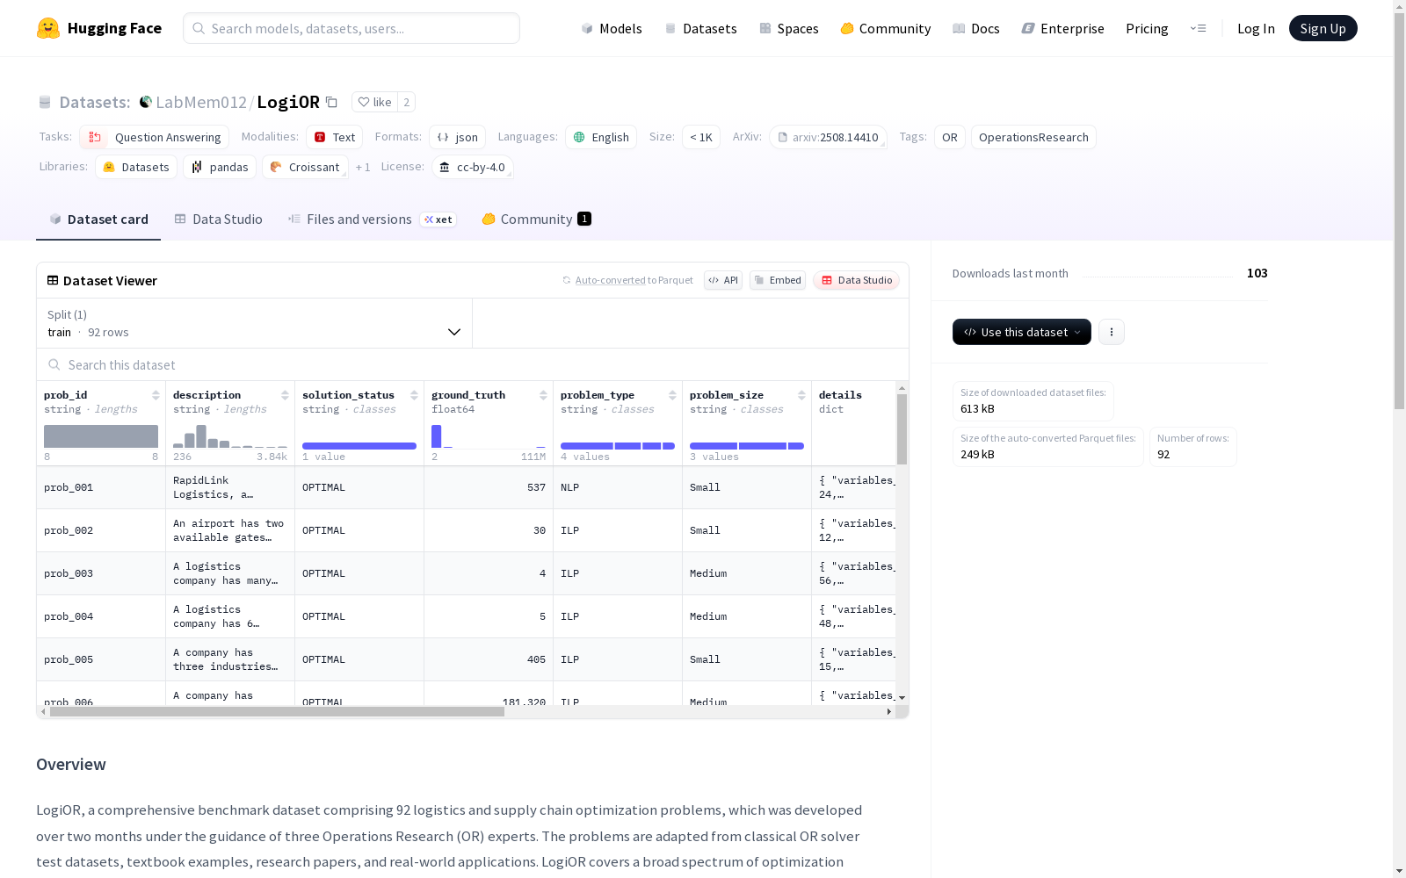
Task: Open Data Studio from the viewer header
Action: (857, 280)
